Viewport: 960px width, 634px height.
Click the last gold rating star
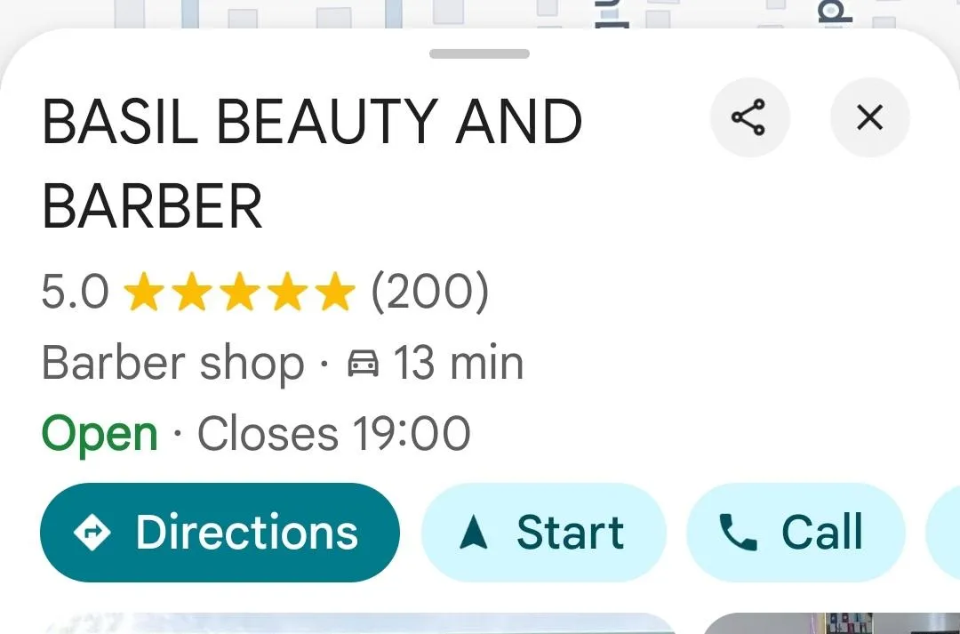pos(335,292)
